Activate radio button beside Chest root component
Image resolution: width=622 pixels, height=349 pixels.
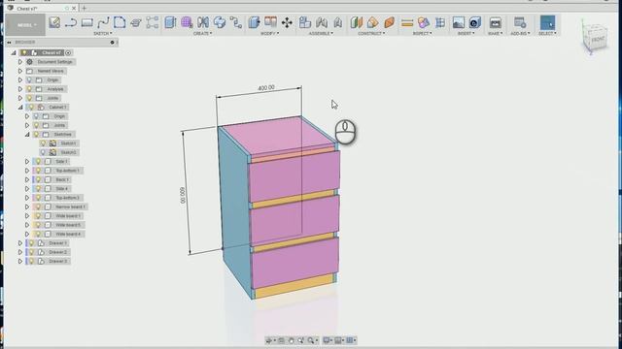[x=68, y=52]
